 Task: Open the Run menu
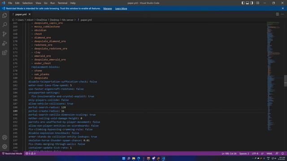52,3
